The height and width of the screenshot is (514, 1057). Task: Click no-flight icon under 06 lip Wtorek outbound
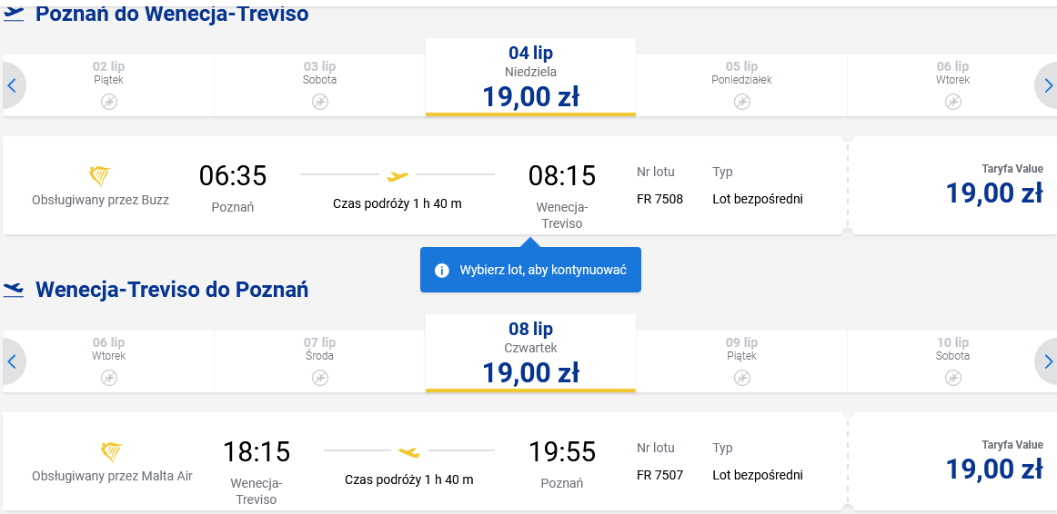(x=952, y=102)
